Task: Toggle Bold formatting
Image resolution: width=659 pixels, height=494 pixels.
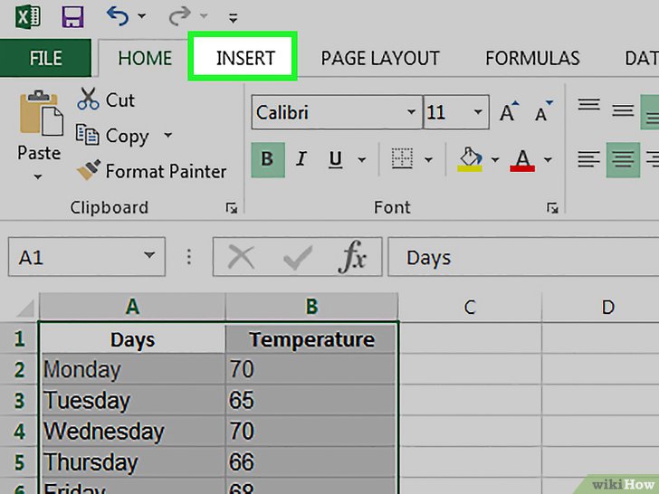Action: pyautogui.click(x=267, y=160)
